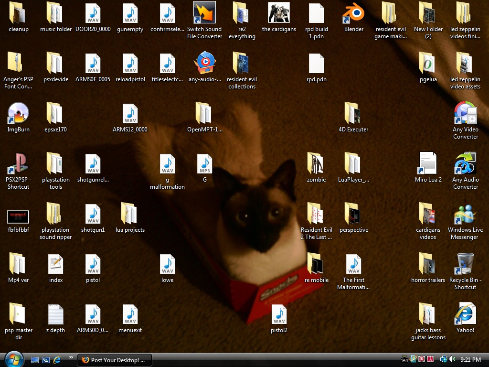Screen dimensions: 489x367
Task: Select the reloadpistol WAV file
Action: tap(130, 64)
